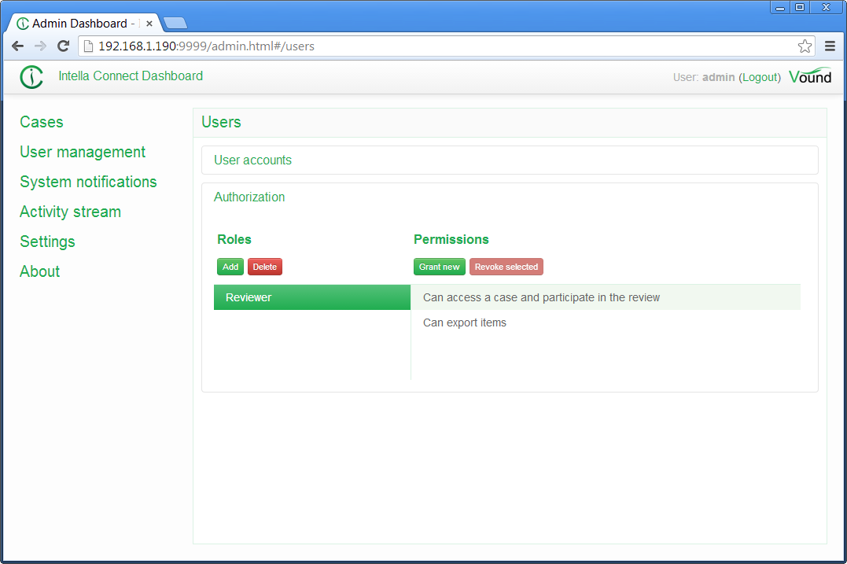847x564 pixels.
Task: Open a new browser tab
Action: (x=175, y=24)
